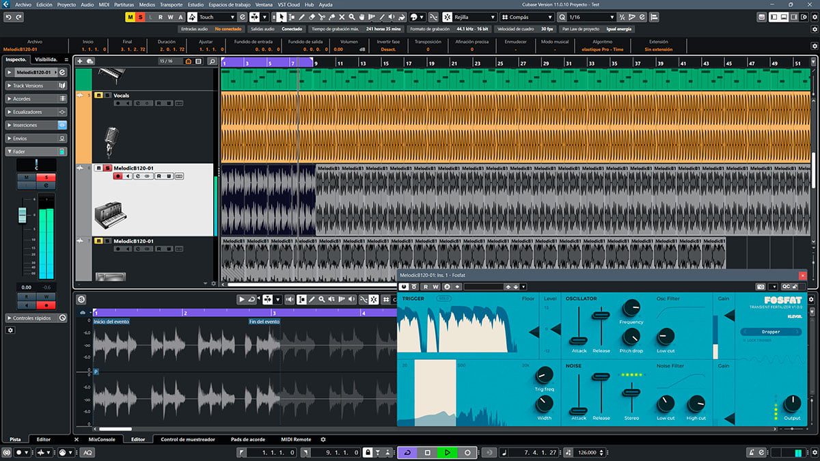Click the Fosfat Output knob
Screen dimensions: 820x461
pos(792,402)
